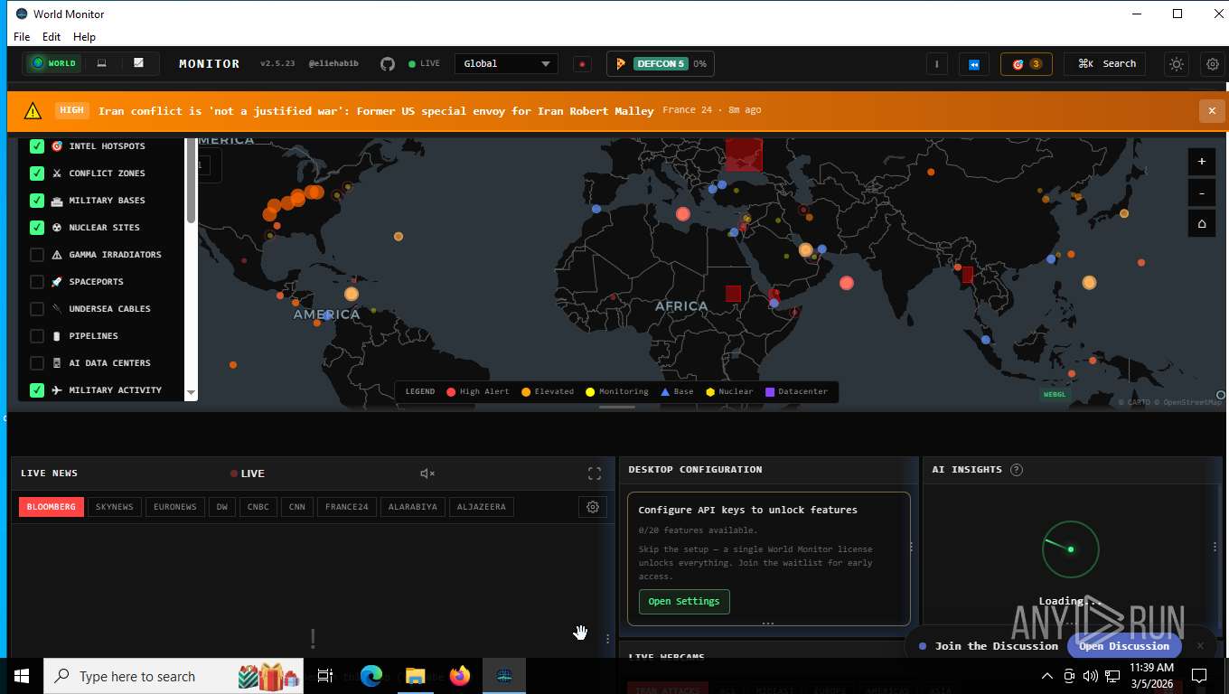Click the layer list scrollbar down arrow
Screen dimensions: 1229x694
coord(191,393)
